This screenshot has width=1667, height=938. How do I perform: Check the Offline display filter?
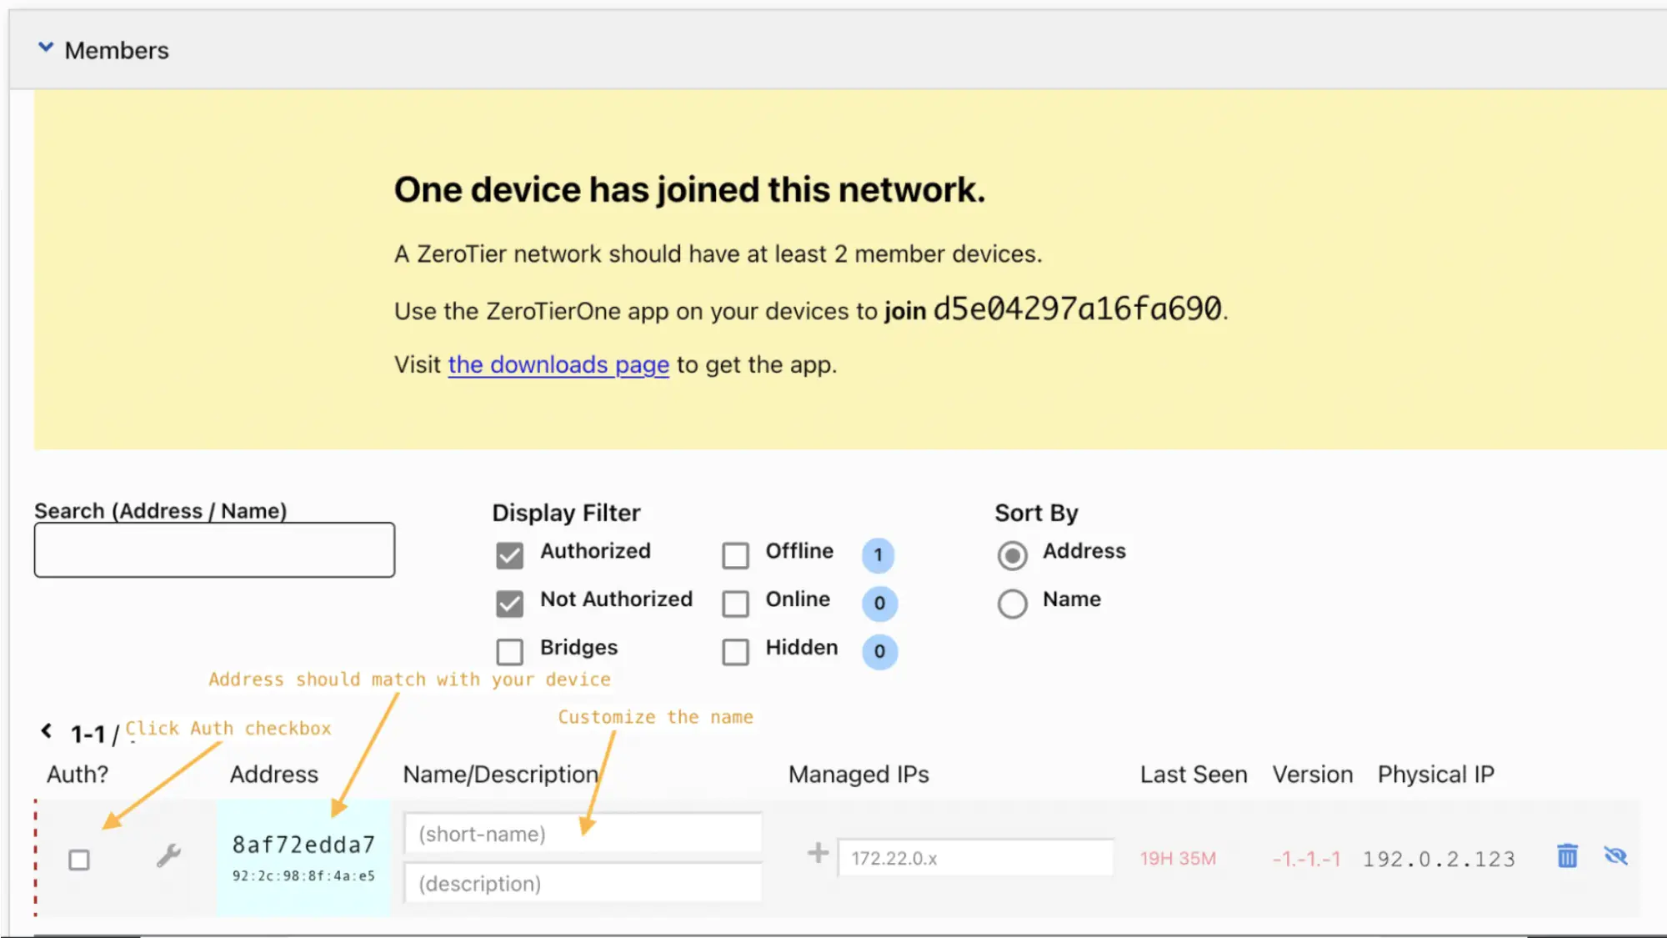pos(735,555)
